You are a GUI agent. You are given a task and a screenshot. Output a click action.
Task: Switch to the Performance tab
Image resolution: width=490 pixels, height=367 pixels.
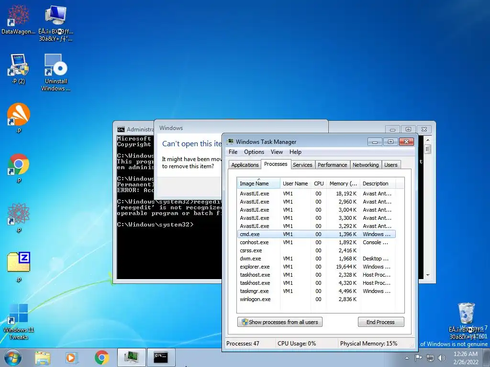pos(332,165)
